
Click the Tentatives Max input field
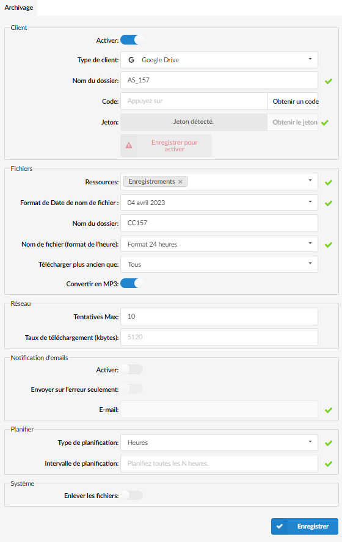[x=219, y=317]
